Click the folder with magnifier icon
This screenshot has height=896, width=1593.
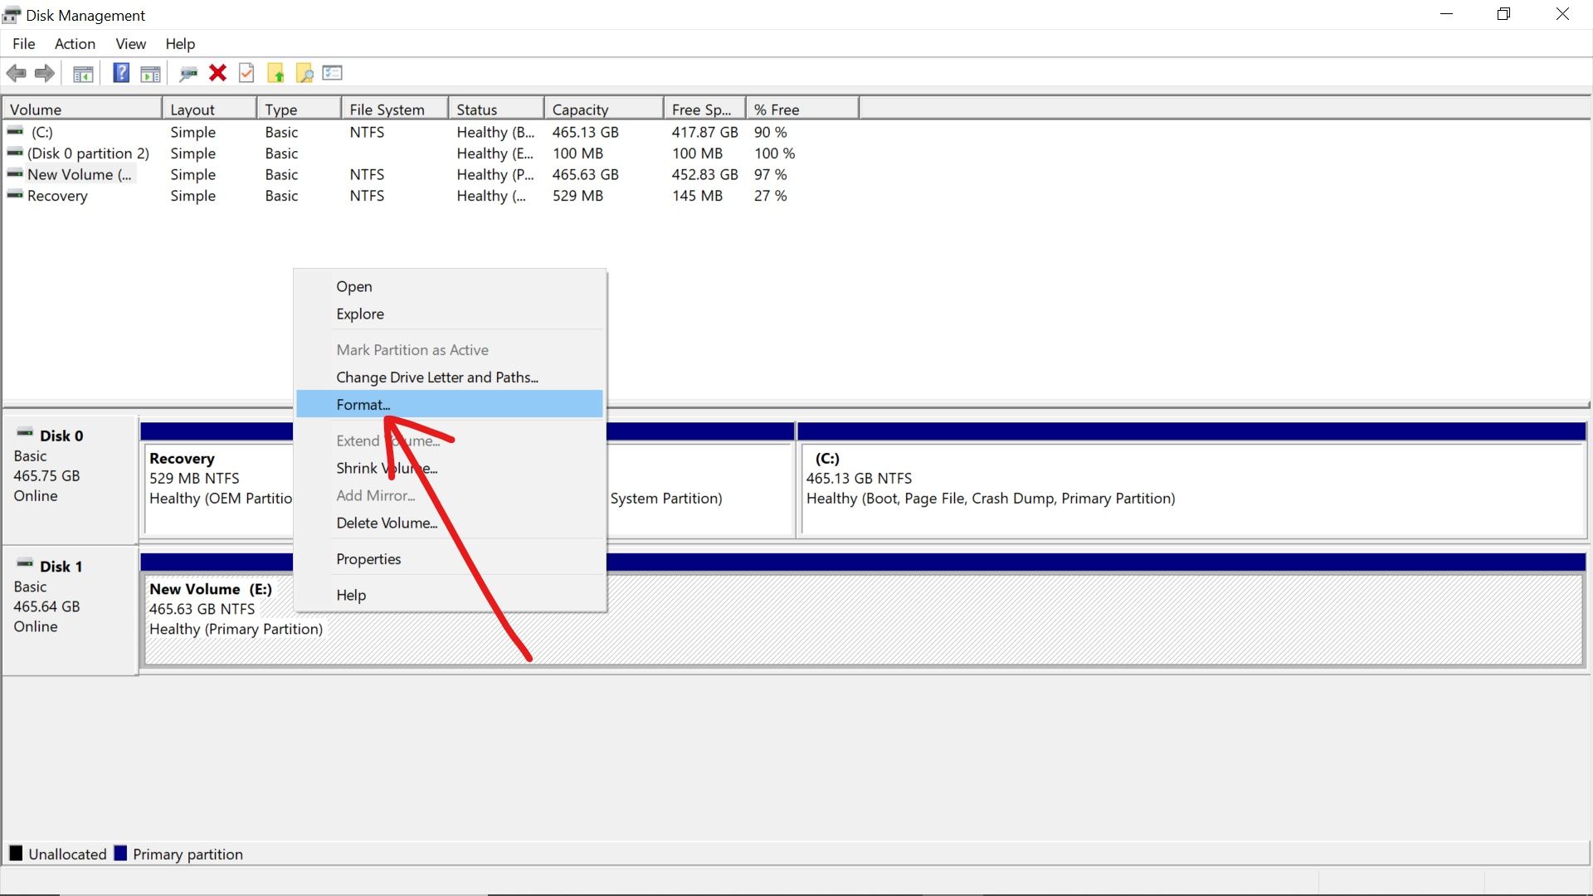tap(304, 74)
